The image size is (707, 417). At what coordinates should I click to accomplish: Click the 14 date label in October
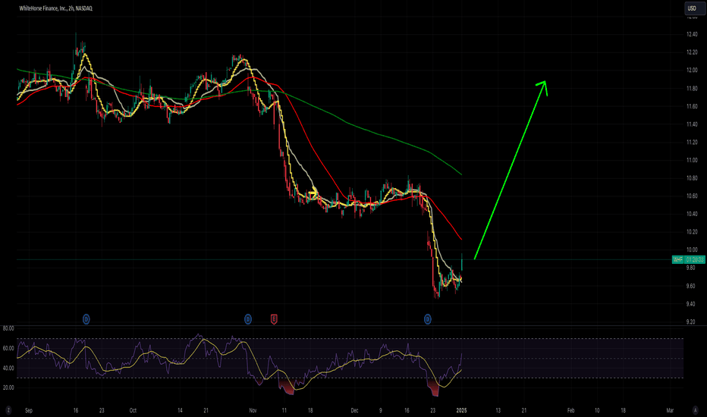[180, 411]
